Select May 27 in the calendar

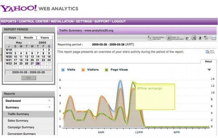[32, 64]
